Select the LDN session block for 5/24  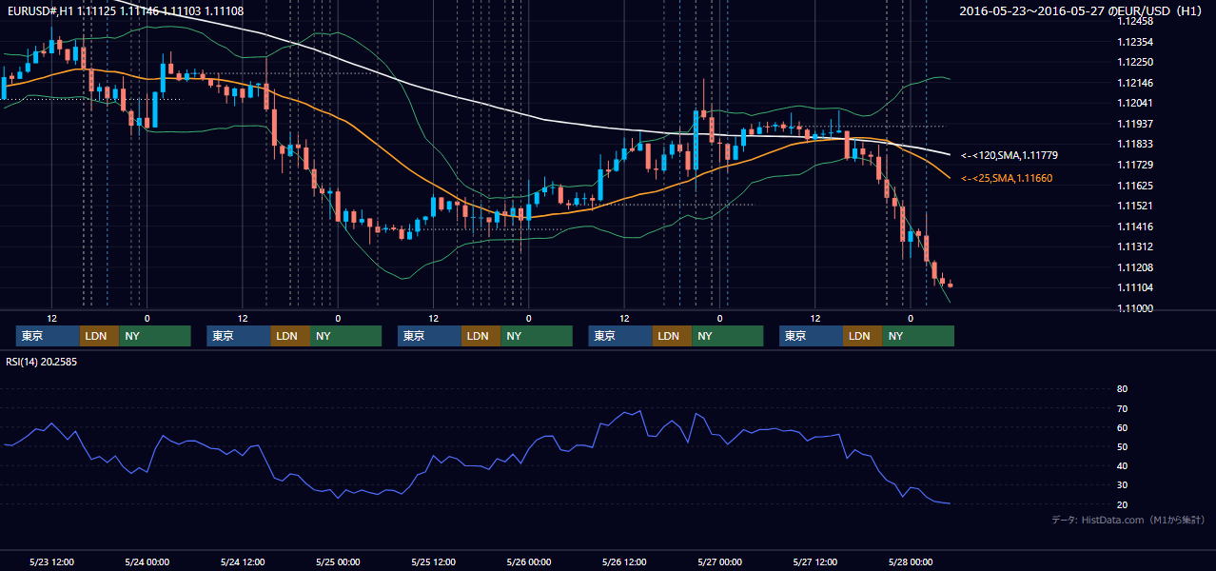point(290,336)
